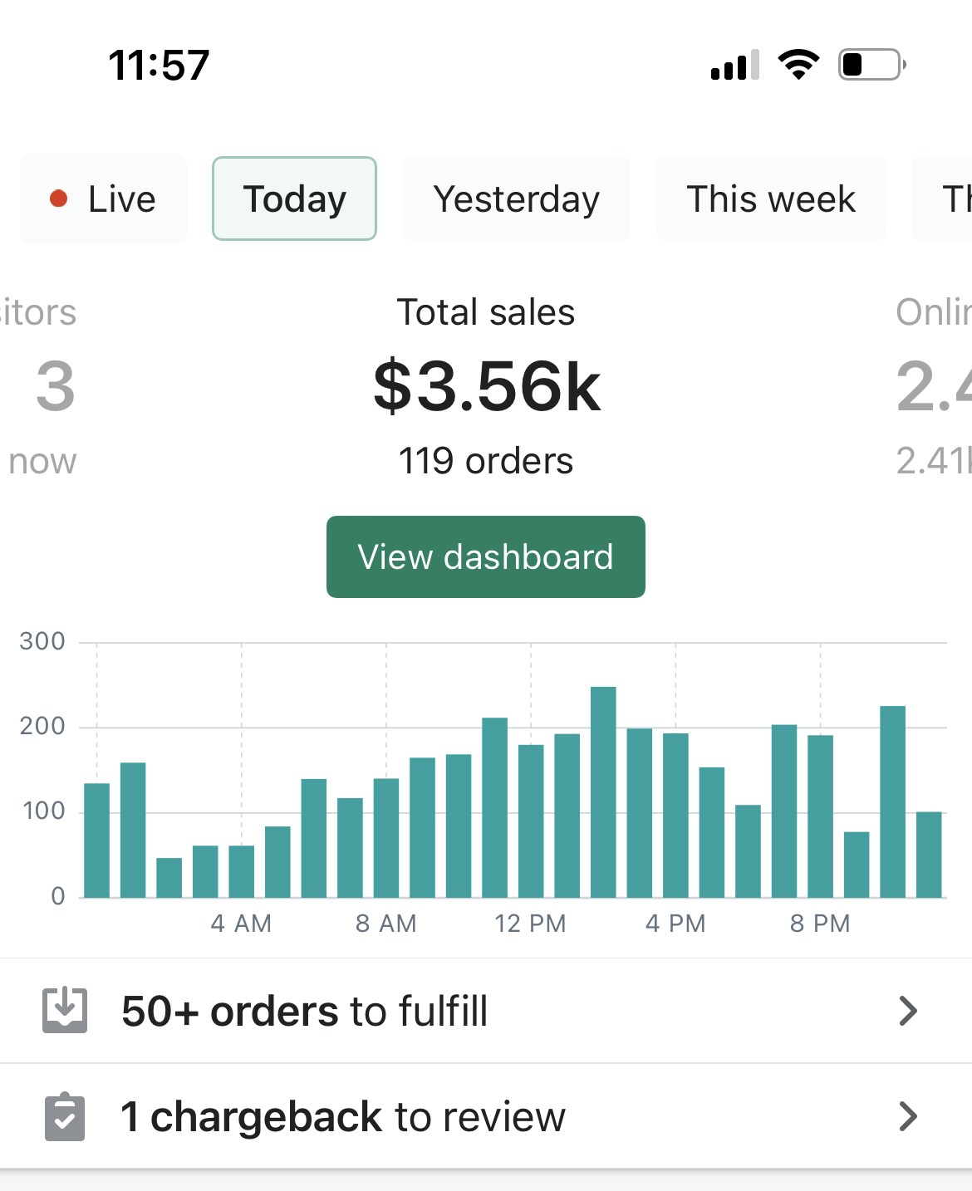972x1191 pixels.
Task: Open the chargeback review chevron arrow
Action: pos(908,1116)
